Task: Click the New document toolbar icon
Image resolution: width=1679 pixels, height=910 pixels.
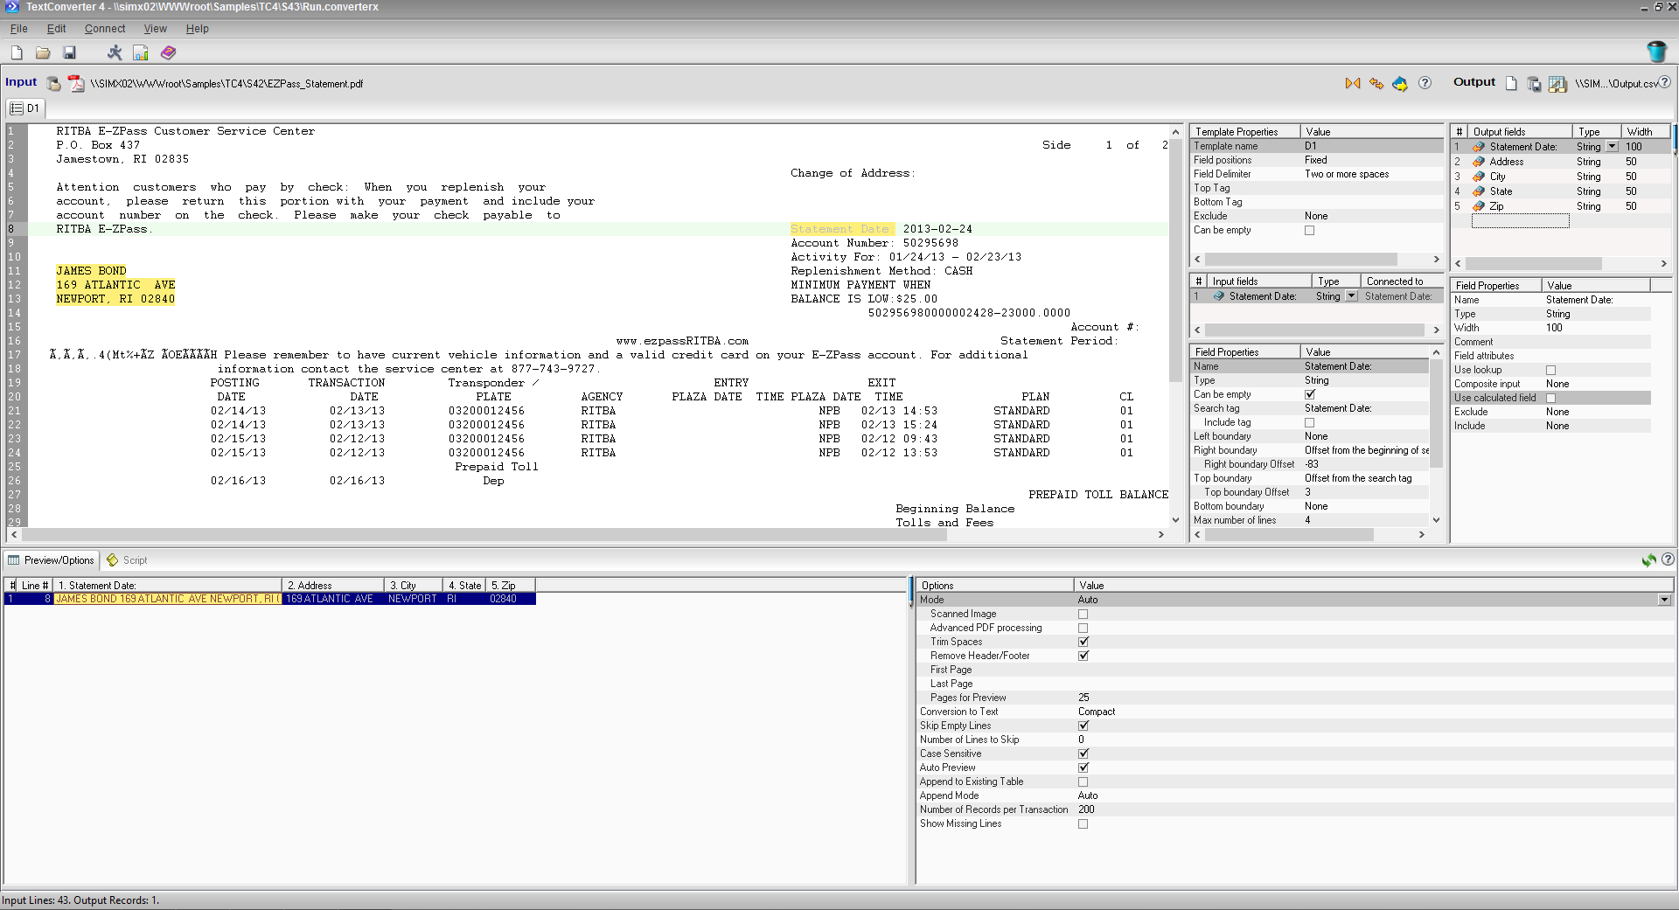Action: tap(17, 53)
